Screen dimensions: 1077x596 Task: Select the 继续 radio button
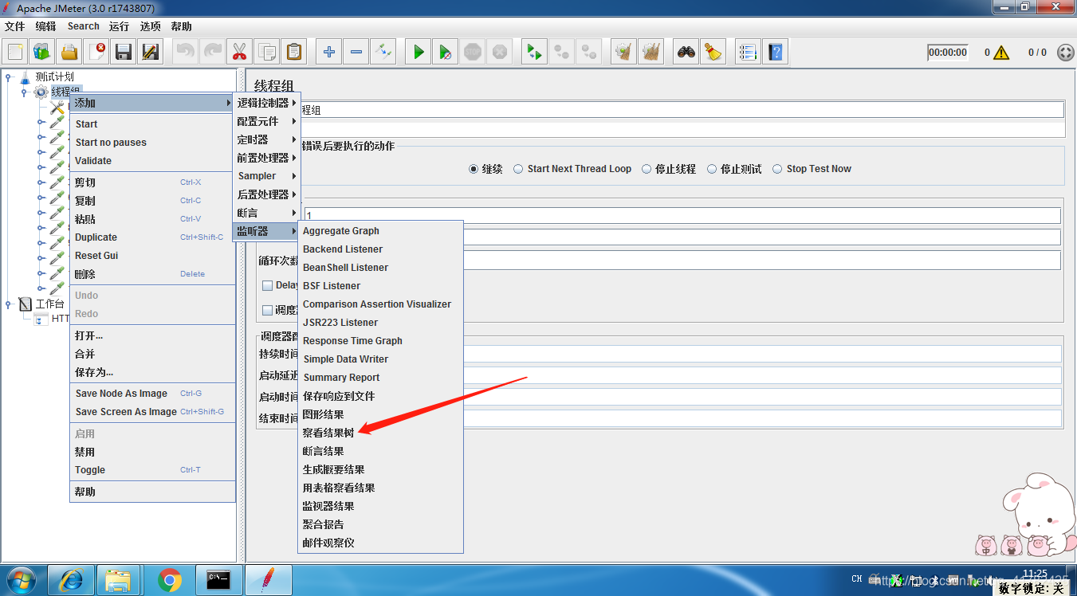coord(474,169)
